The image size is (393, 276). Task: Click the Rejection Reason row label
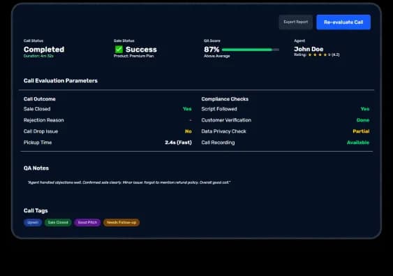pos(43,120)
